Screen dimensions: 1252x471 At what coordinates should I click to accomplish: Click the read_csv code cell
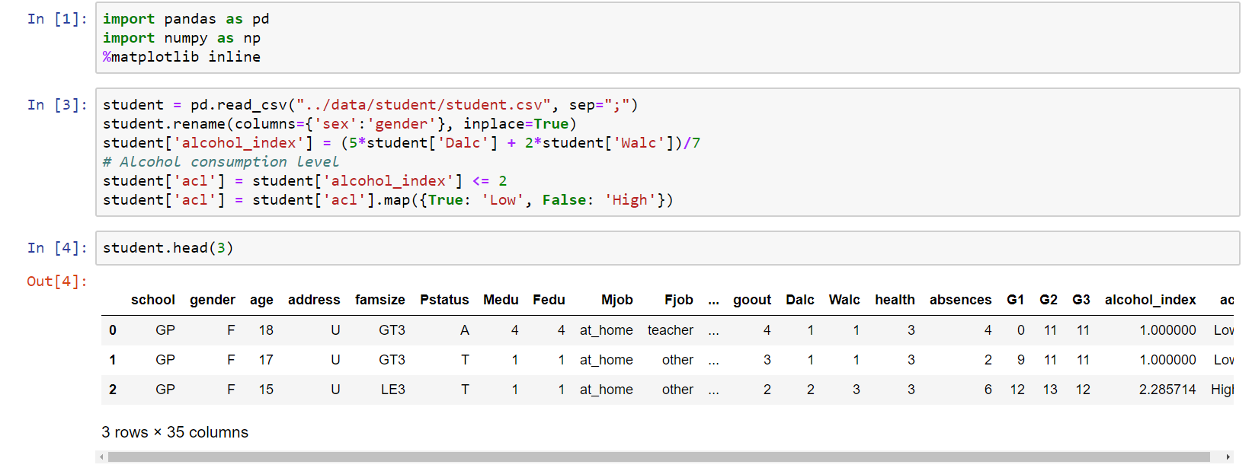(667, 152)
